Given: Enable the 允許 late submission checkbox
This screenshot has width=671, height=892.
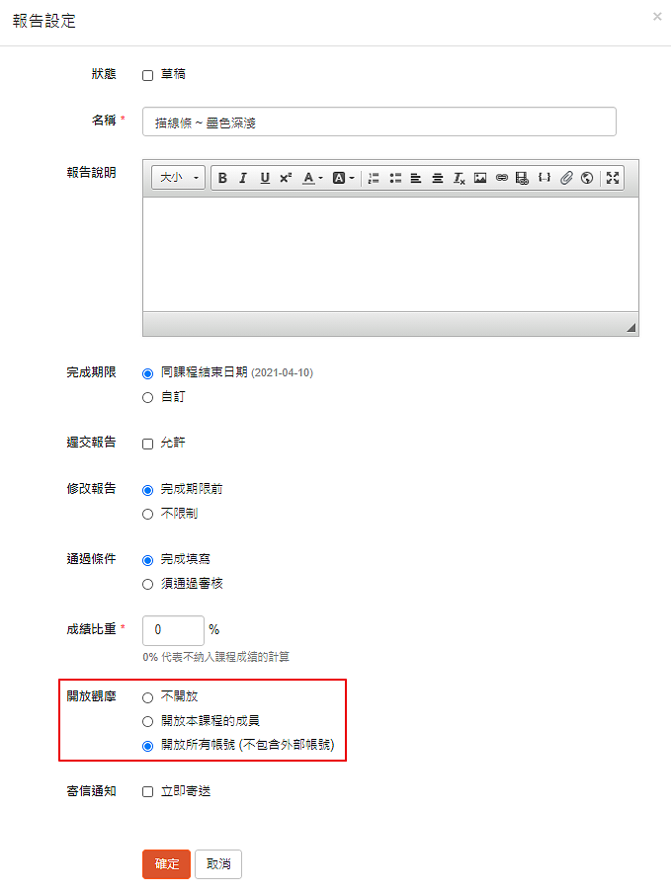Looking at the screenshot, I should tap(148, 444).
